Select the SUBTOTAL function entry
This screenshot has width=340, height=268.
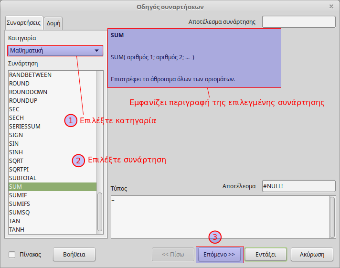click(x=22, y=178)
